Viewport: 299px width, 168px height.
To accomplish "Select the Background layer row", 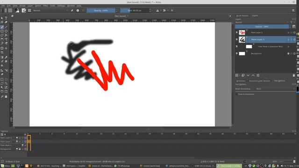I will [x=265, y=54].
